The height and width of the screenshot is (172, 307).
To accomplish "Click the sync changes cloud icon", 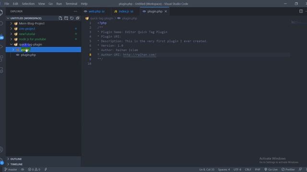I will 23,170.
